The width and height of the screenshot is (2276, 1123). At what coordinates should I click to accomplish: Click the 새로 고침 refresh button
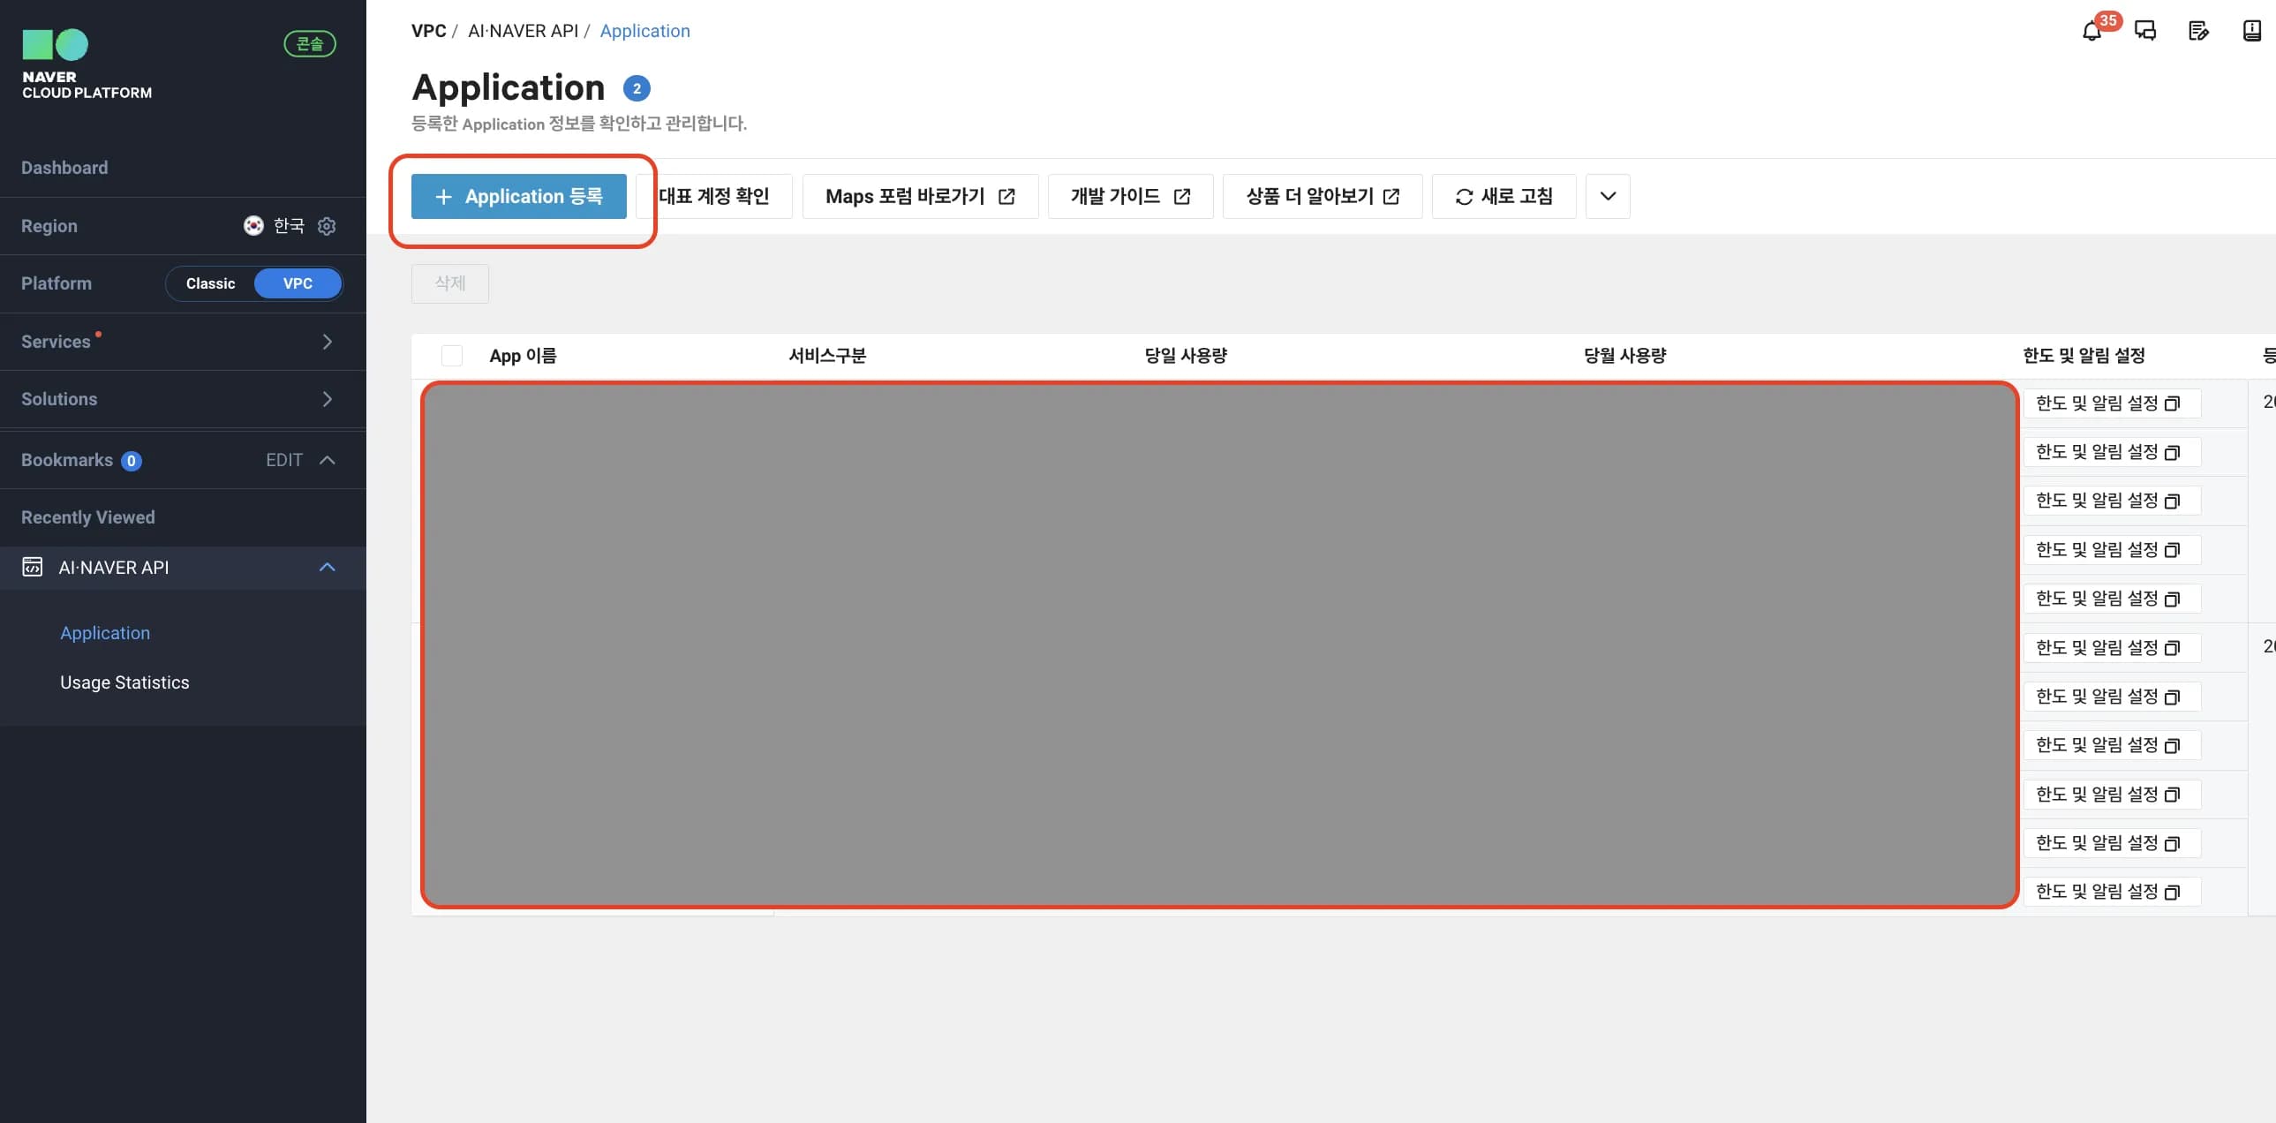point(1504,196)
